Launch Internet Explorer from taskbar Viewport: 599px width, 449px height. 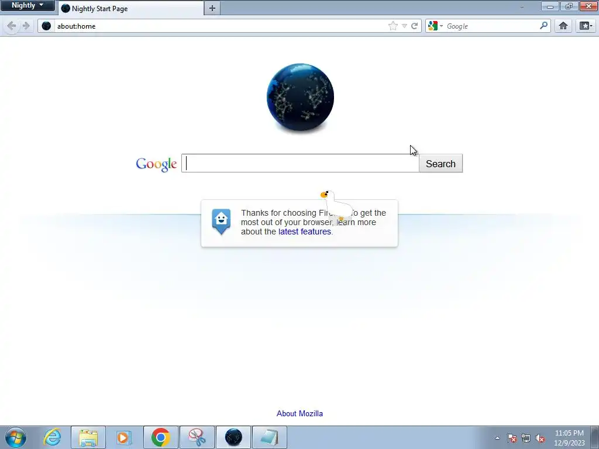point(52,437)
